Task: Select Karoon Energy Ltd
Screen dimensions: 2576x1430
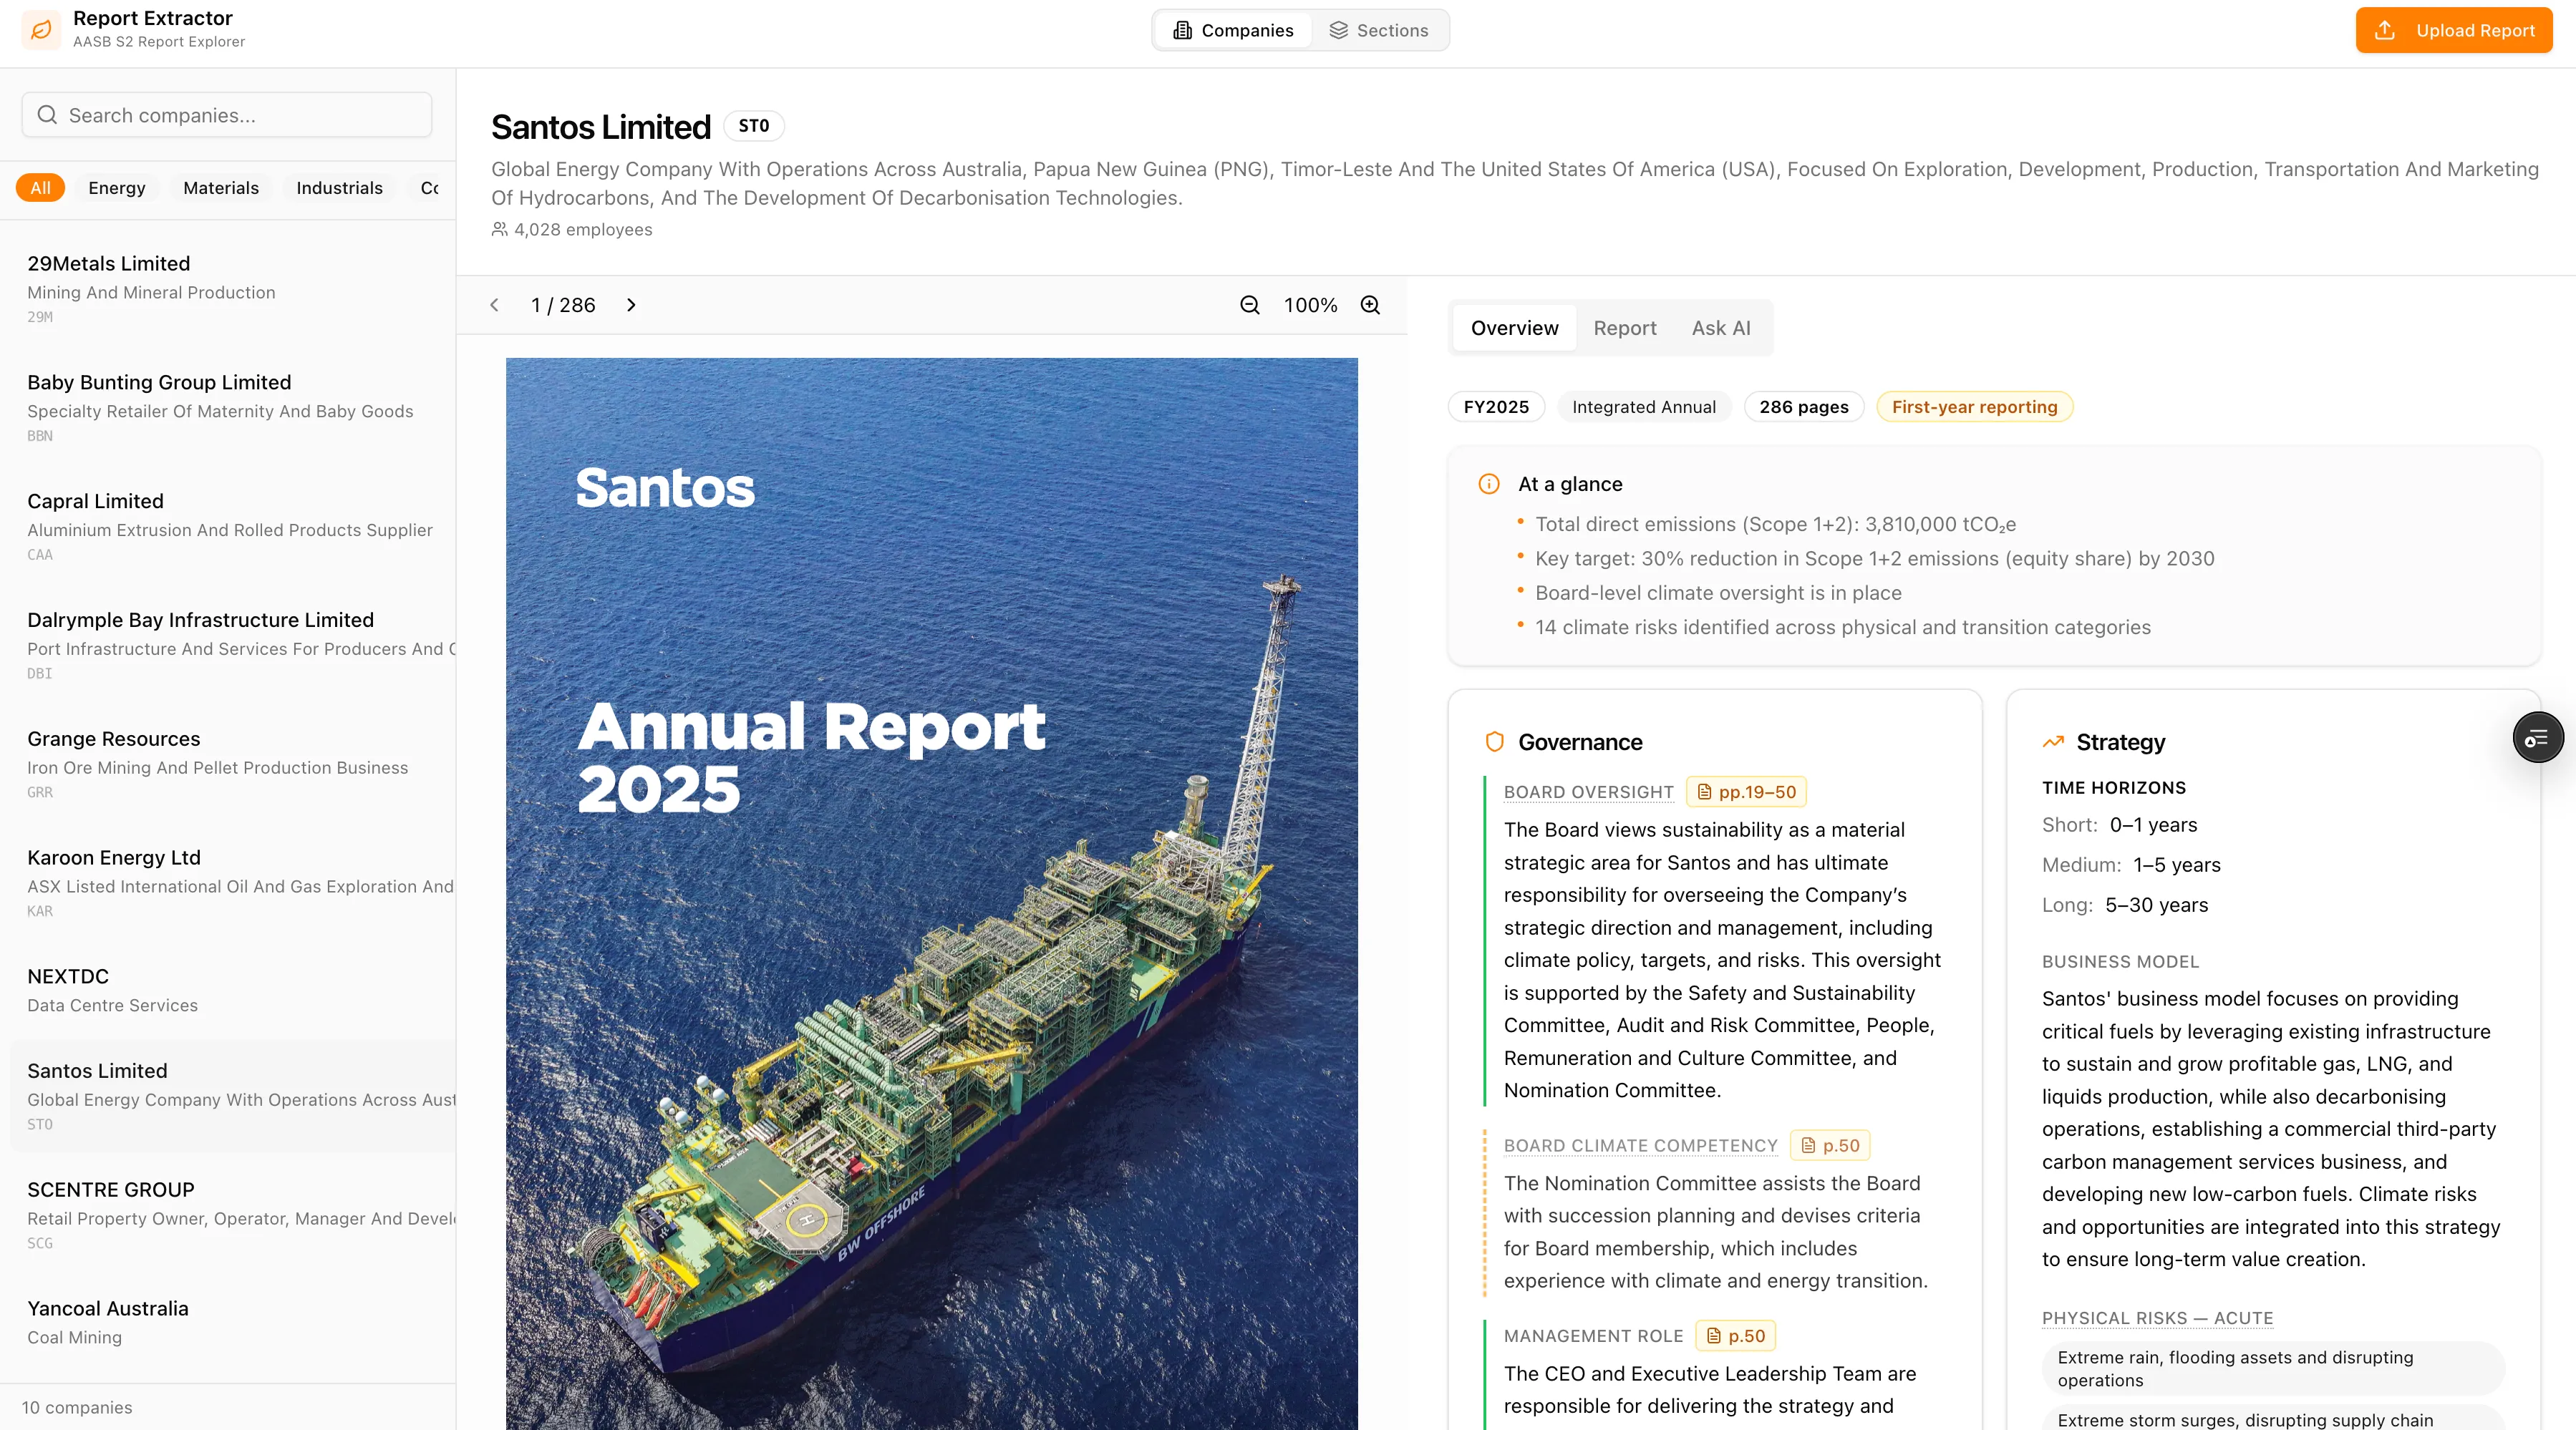Action: coord(232,883)
